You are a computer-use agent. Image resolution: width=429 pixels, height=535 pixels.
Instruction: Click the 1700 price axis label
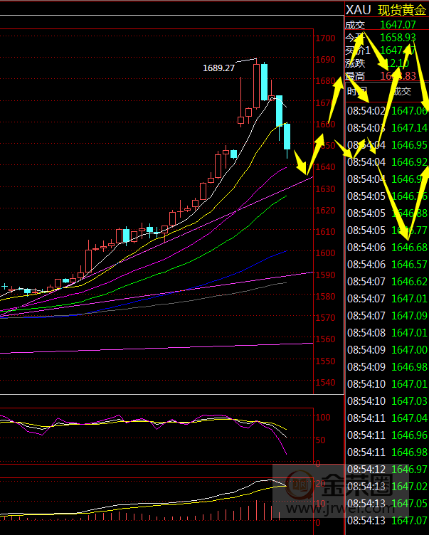tap(326, 38)
